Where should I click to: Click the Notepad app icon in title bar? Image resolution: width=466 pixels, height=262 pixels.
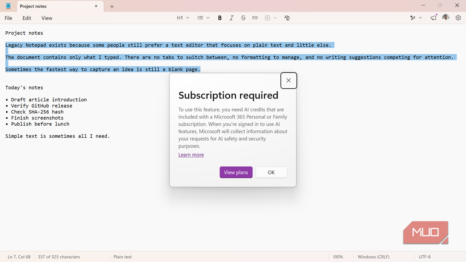click(x=8, y=6)
